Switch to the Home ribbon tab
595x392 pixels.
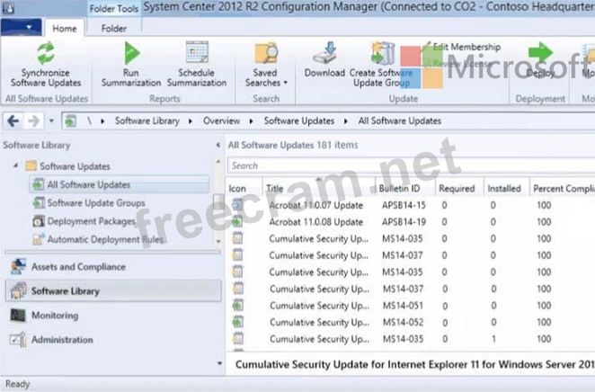(x=65, y=29)
